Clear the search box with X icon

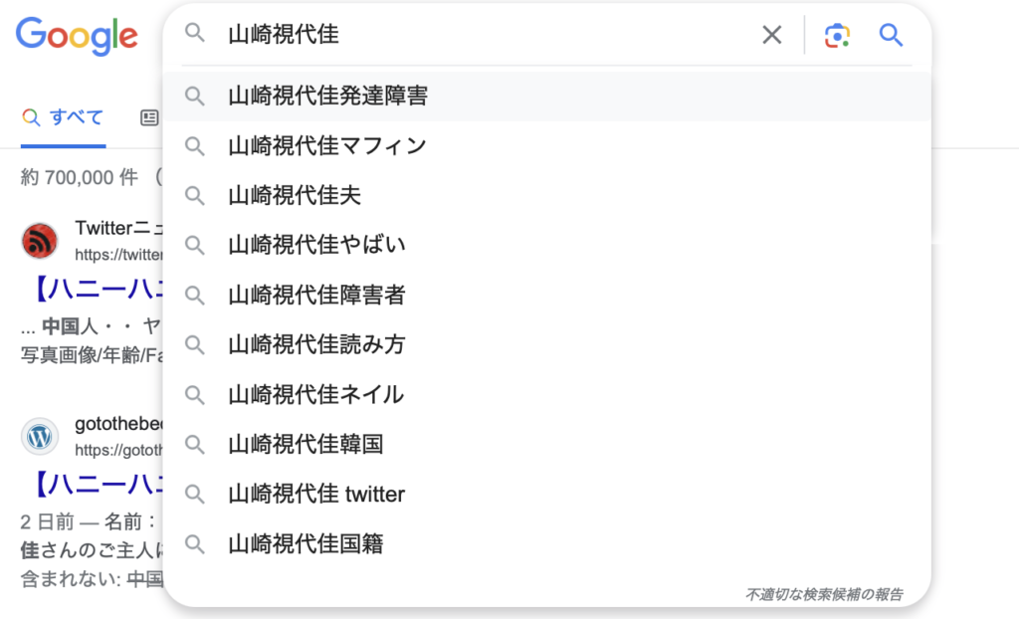772,36
